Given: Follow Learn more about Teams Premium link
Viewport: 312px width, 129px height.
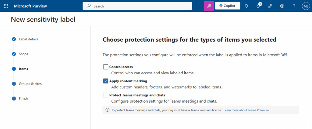Looking at the screenshot, I should 246,110.
